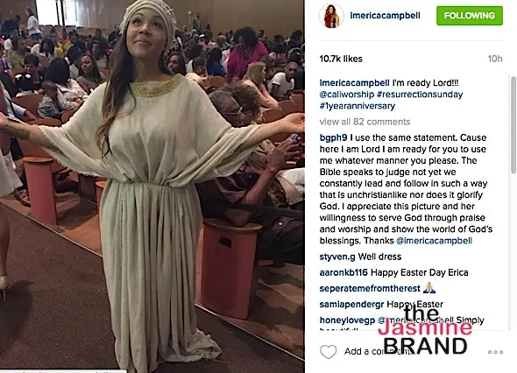Click @imericacampbell mention in bgph9 comment
The height and width of the screenshot is (373, 517).
tap(434, 241)
